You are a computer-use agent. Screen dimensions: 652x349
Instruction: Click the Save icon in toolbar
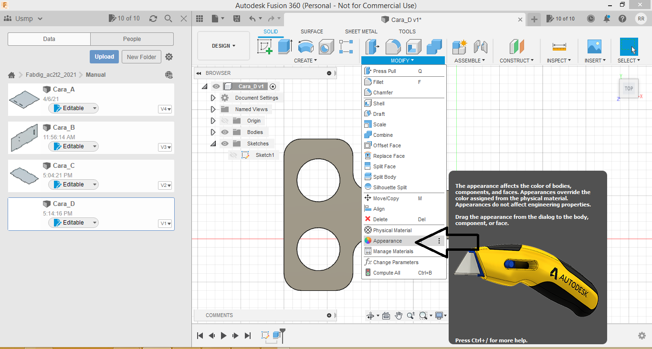click(x=236, y=19)
